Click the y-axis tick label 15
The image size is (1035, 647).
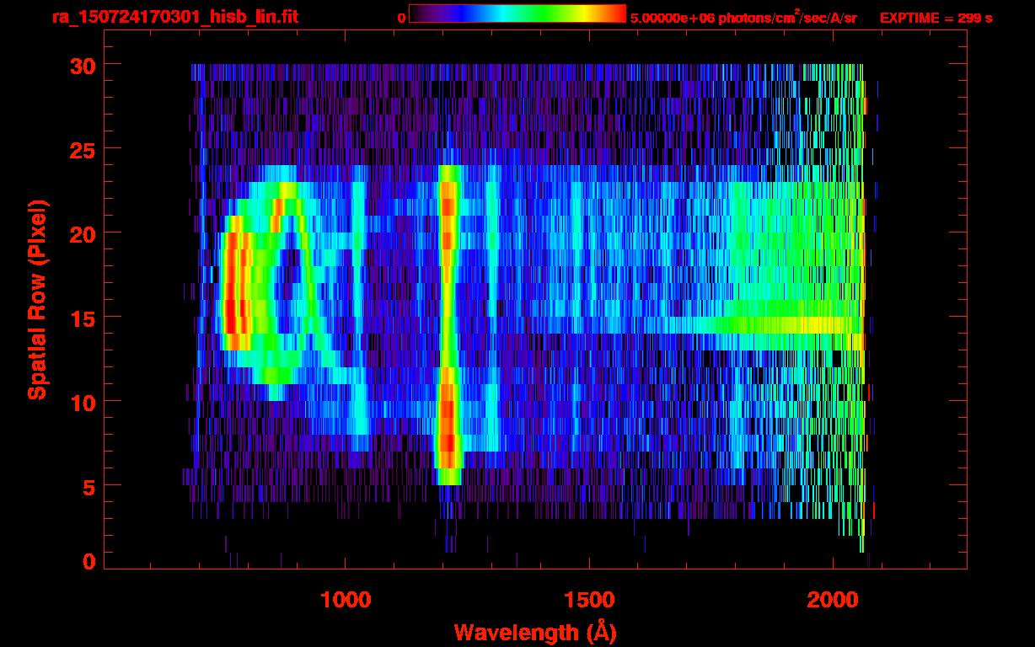(83, 318)
